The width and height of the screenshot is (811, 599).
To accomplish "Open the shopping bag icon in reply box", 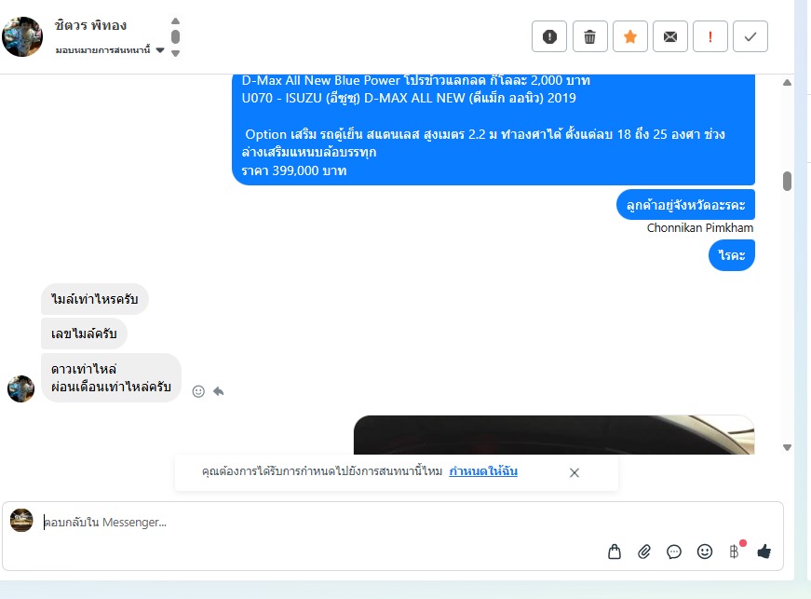I will click(x=615, y=551).
